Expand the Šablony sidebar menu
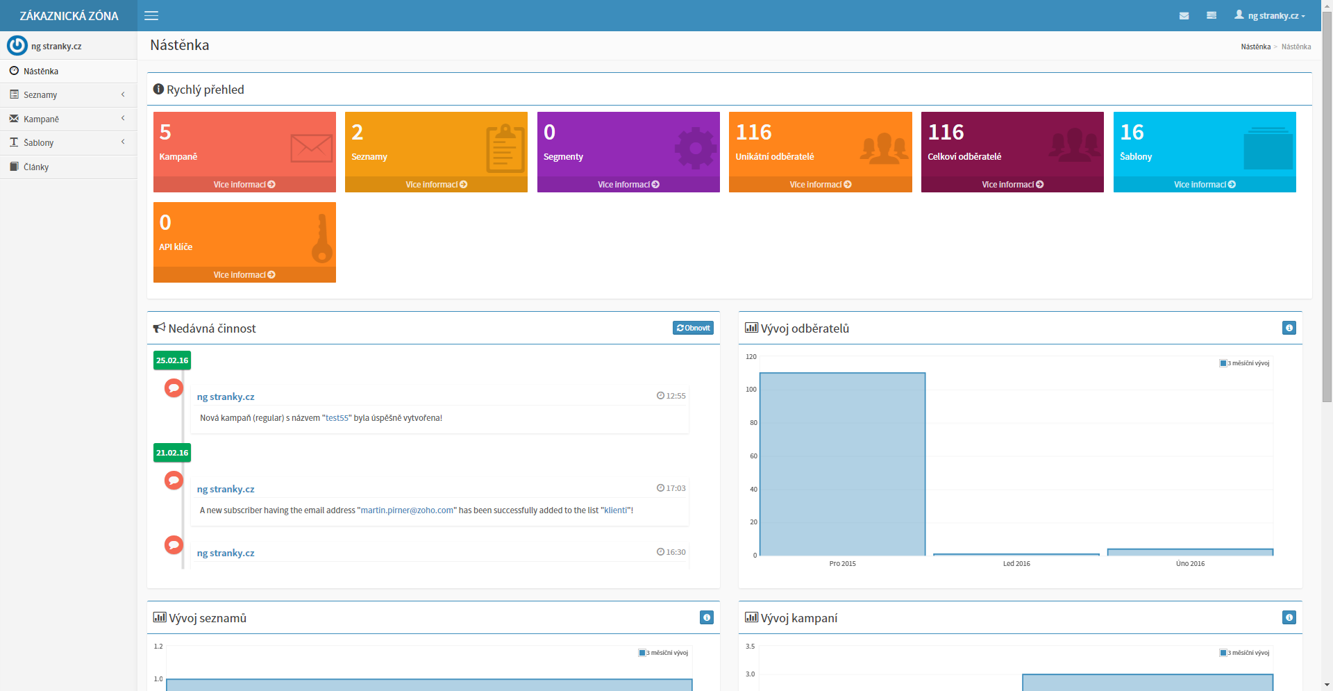Viewport: 1333px width, 691px height. coord(68,142)
